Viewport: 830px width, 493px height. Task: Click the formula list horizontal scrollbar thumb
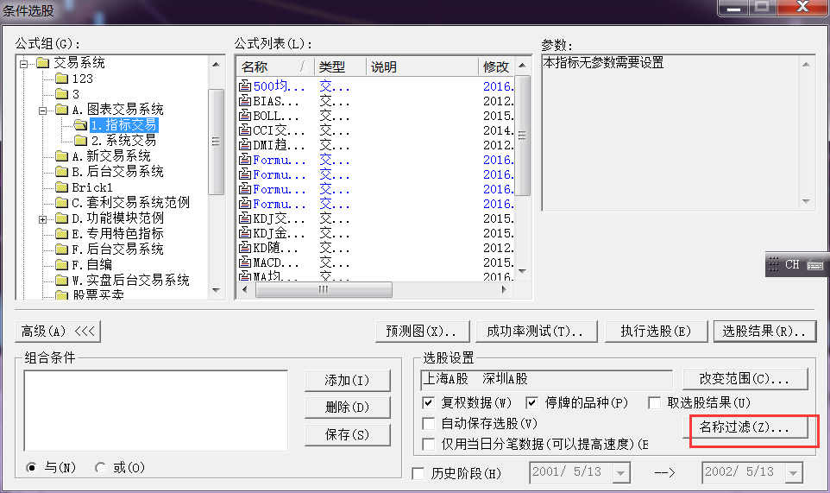click(324, 290)
